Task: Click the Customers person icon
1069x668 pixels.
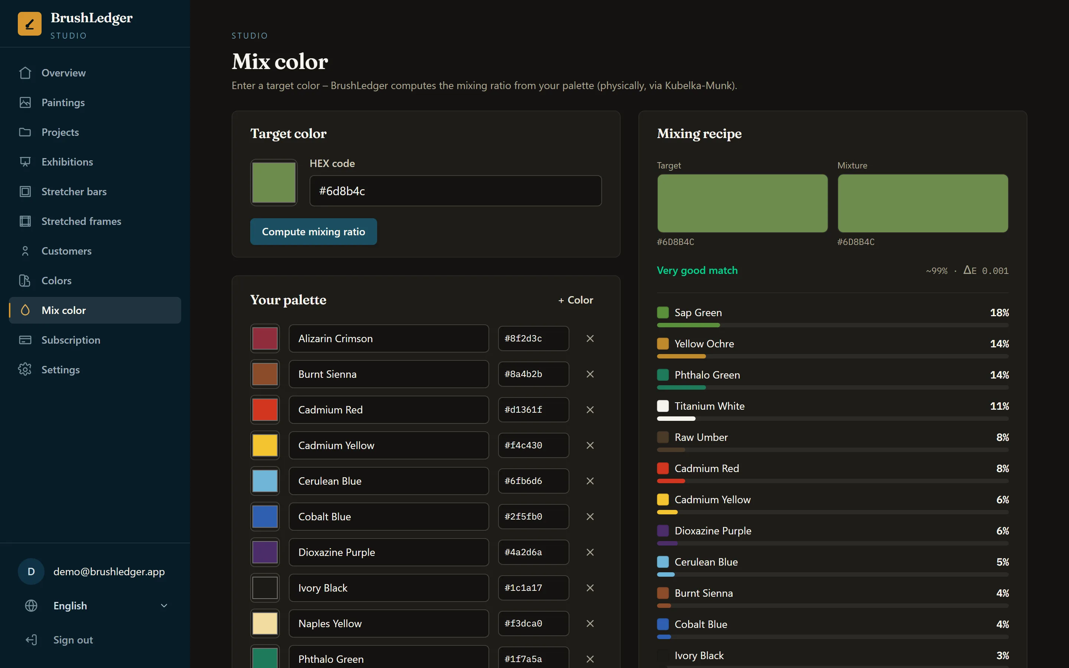Action: tap(25, 251)
